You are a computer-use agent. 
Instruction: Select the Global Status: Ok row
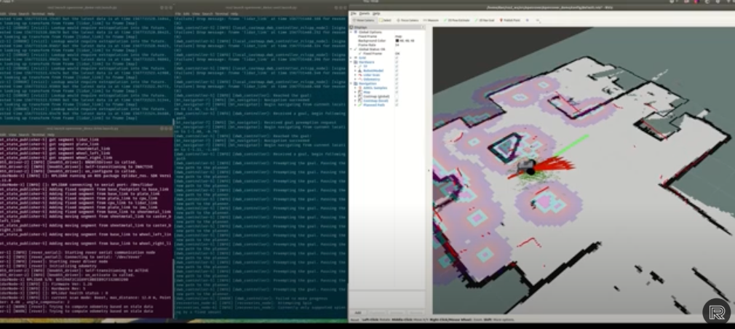pos(372,49)
